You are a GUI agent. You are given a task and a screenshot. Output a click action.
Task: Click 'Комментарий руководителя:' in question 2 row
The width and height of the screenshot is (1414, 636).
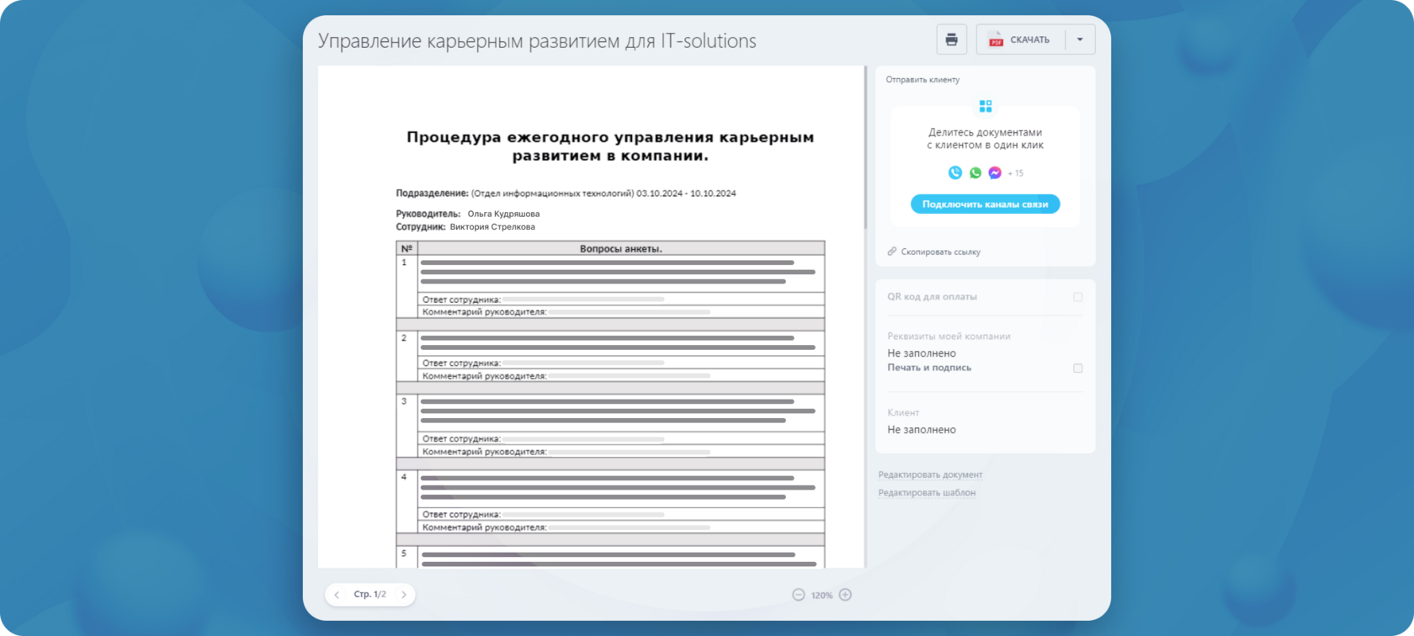pos(484,376)
